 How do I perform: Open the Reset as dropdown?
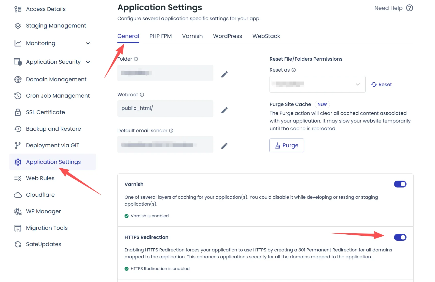pyautogui.click(x=317, y=84)
